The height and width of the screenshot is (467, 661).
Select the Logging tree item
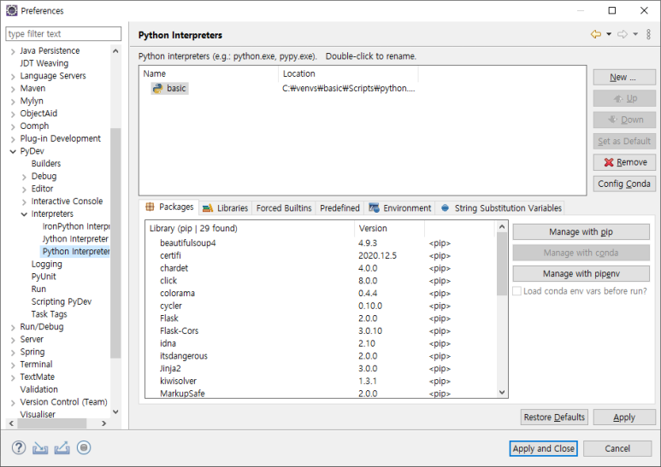tap(46, 264)
